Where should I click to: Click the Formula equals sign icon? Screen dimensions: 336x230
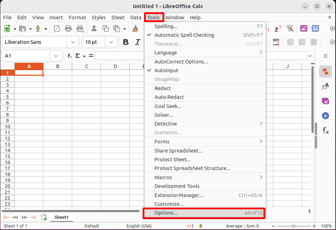[x=91, y=56]
